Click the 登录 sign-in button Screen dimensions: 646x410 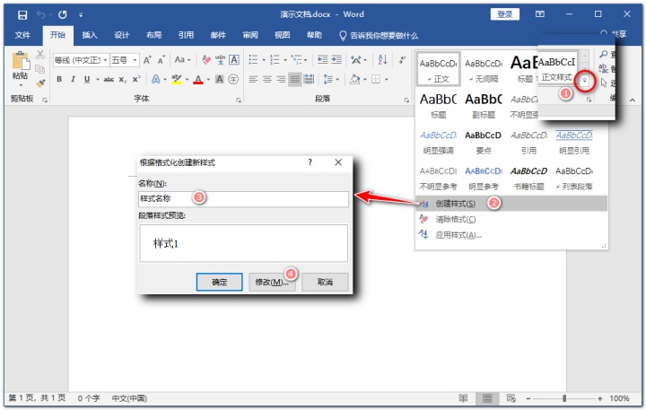tap(504, 14)
